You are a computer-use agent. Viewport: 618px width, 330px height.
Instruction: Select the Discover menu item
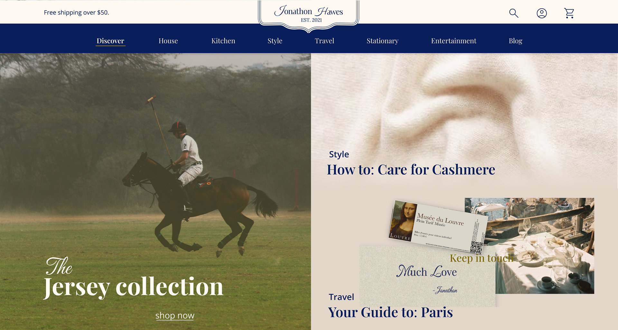pos(110,41)
